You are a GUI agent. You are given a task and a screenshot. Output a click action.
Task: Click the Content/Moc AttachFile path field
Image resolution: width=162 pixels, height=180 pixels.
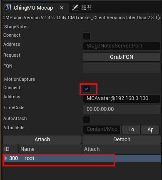pos(102,130)
